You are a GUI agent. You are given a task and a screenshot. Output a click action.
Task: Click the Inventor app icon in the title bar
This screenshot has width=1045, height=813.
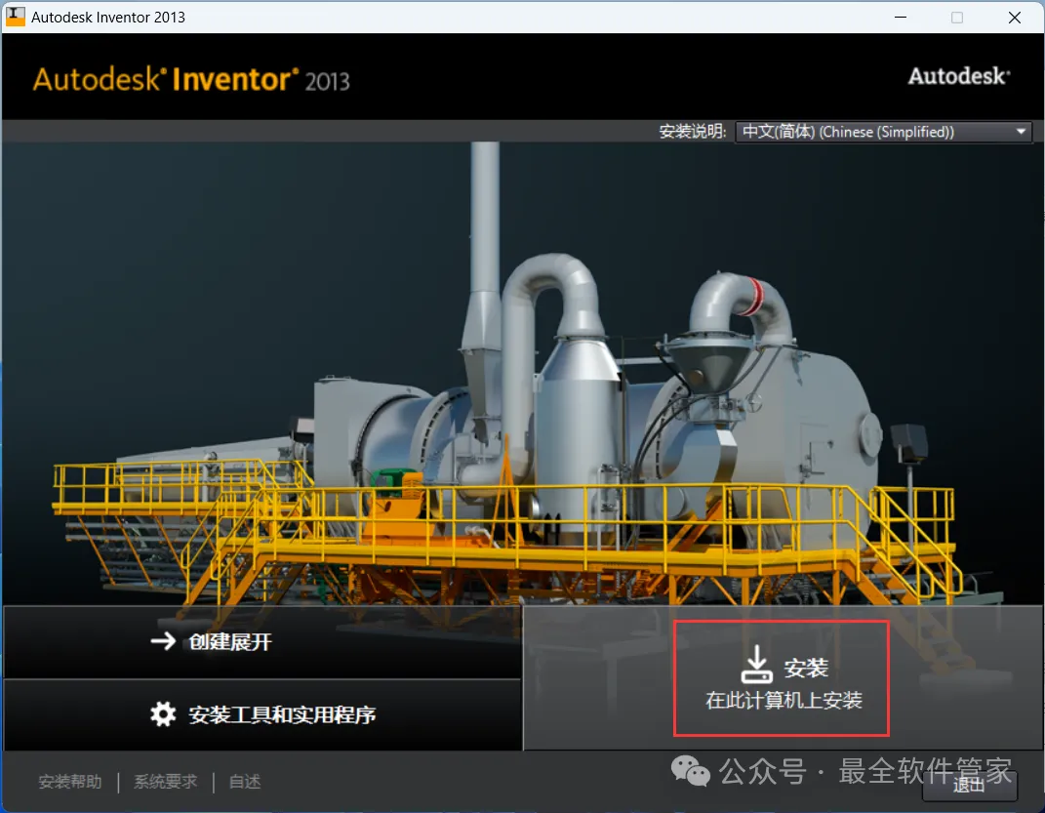pos(16,17)
